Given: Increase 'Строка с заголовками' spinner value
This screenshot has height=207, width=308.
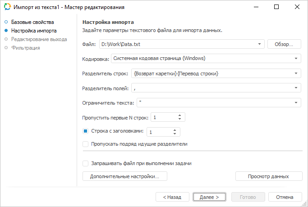Looking at the screenshot, I should [x=175, y=129].
